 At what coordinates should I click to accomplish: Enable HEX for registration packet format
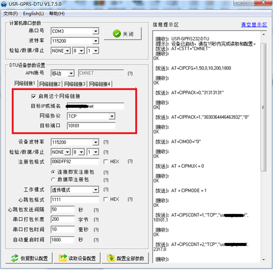[105, 162]
